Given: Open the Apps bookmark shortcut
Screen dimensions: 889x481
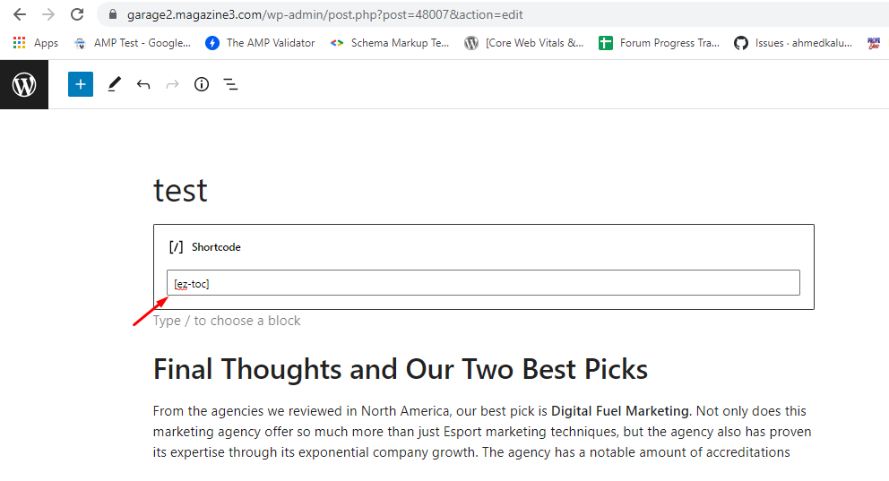Looking at the screenshot, I should click(x=36, y=43).
